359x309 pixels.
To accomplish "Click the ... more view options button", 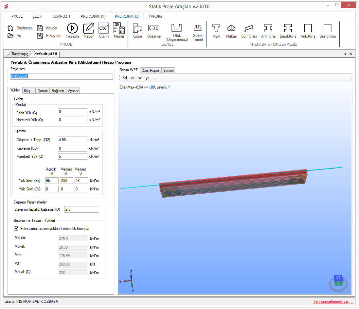I will click(155, 78).
